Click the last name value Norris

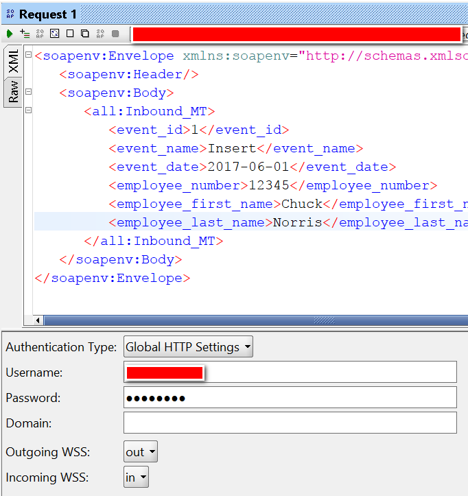click(297, 222)
